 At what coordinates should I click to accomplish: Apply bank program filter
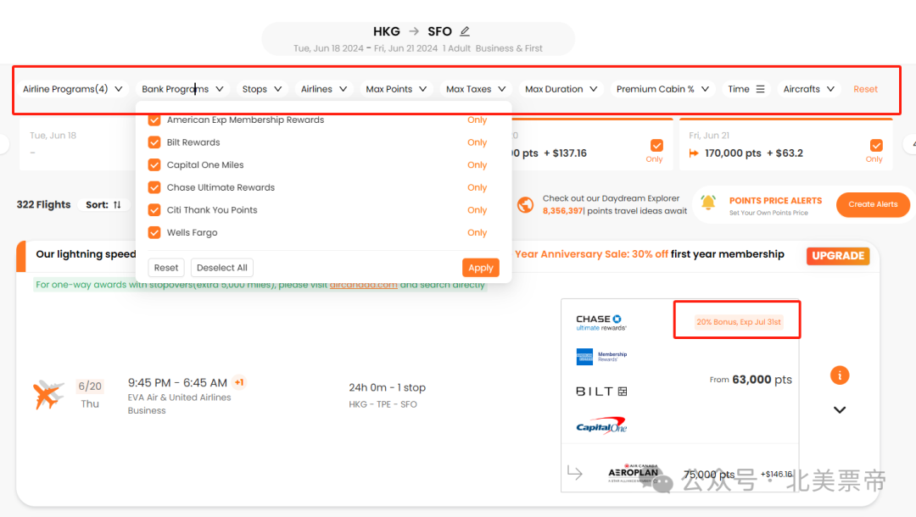click(481, 268)
